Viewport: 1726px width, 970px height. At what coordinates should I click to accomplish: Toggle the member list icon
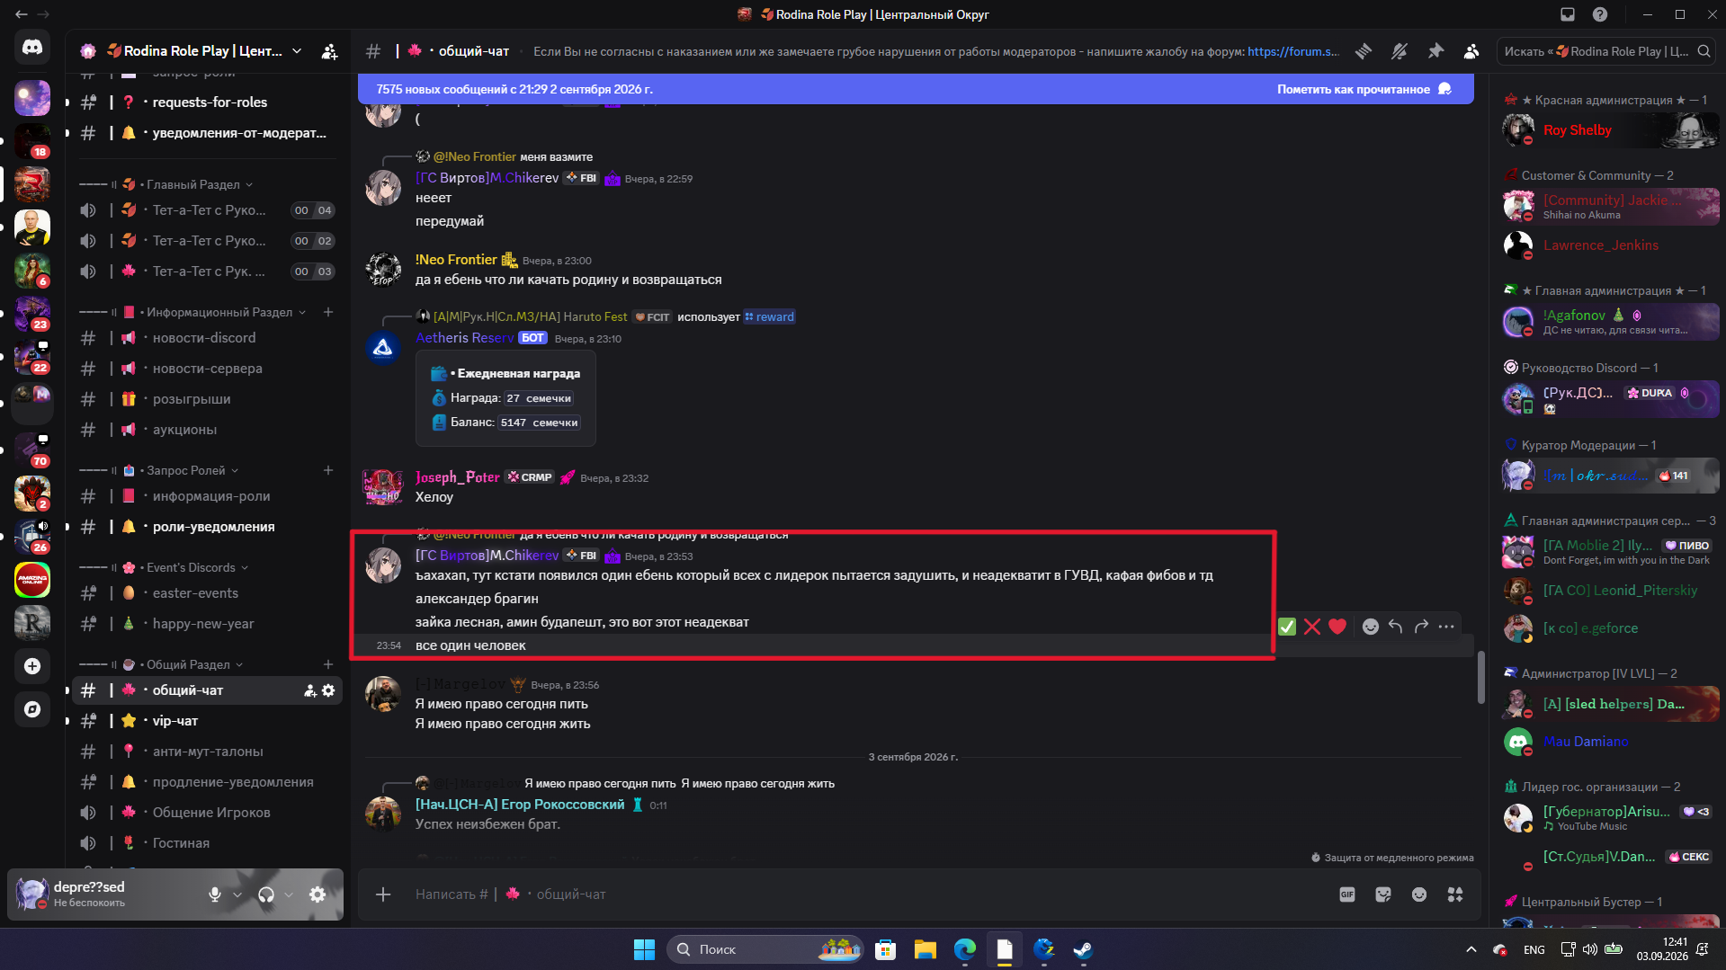point(1471,51)
